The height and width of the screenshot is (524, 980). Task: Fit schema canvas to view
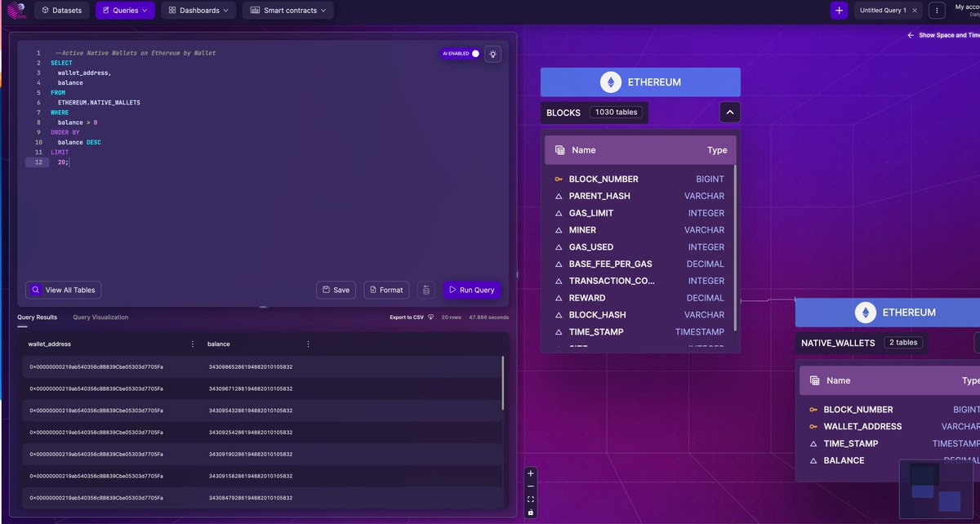[531, 500]
